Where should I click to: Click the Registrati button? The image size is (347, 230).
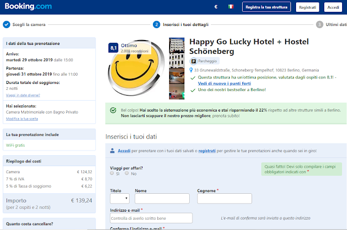click(x=307, y=7)
